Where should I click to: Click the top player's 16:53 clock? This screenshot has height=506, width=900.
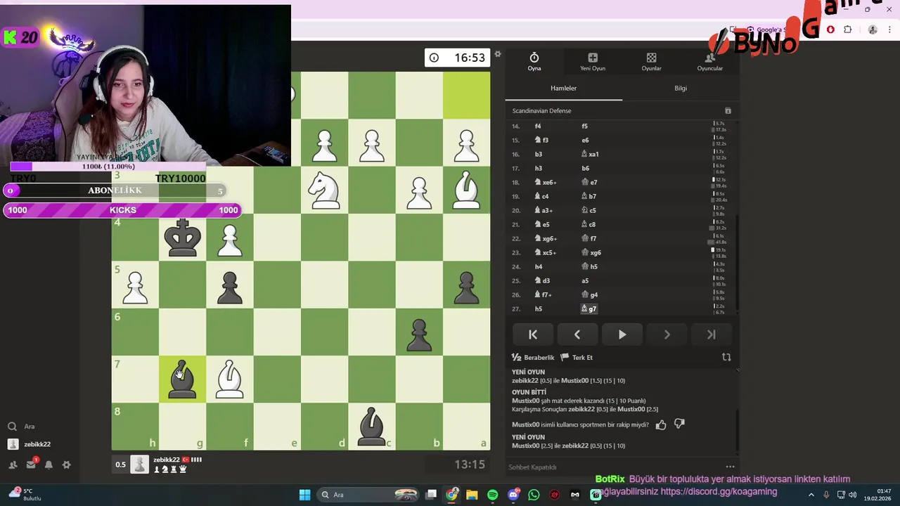[x=457, y=58]
